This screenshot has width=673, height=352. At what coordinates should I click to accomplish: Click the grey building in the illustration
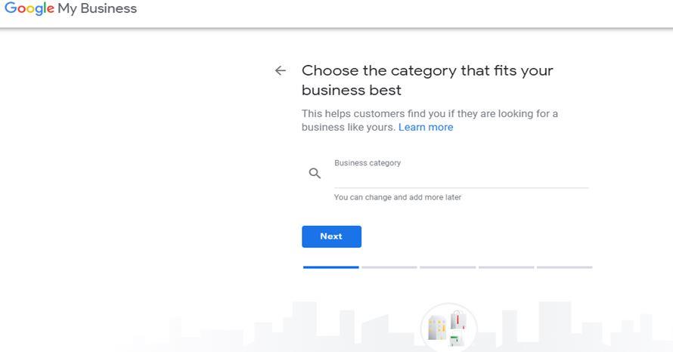438,327
